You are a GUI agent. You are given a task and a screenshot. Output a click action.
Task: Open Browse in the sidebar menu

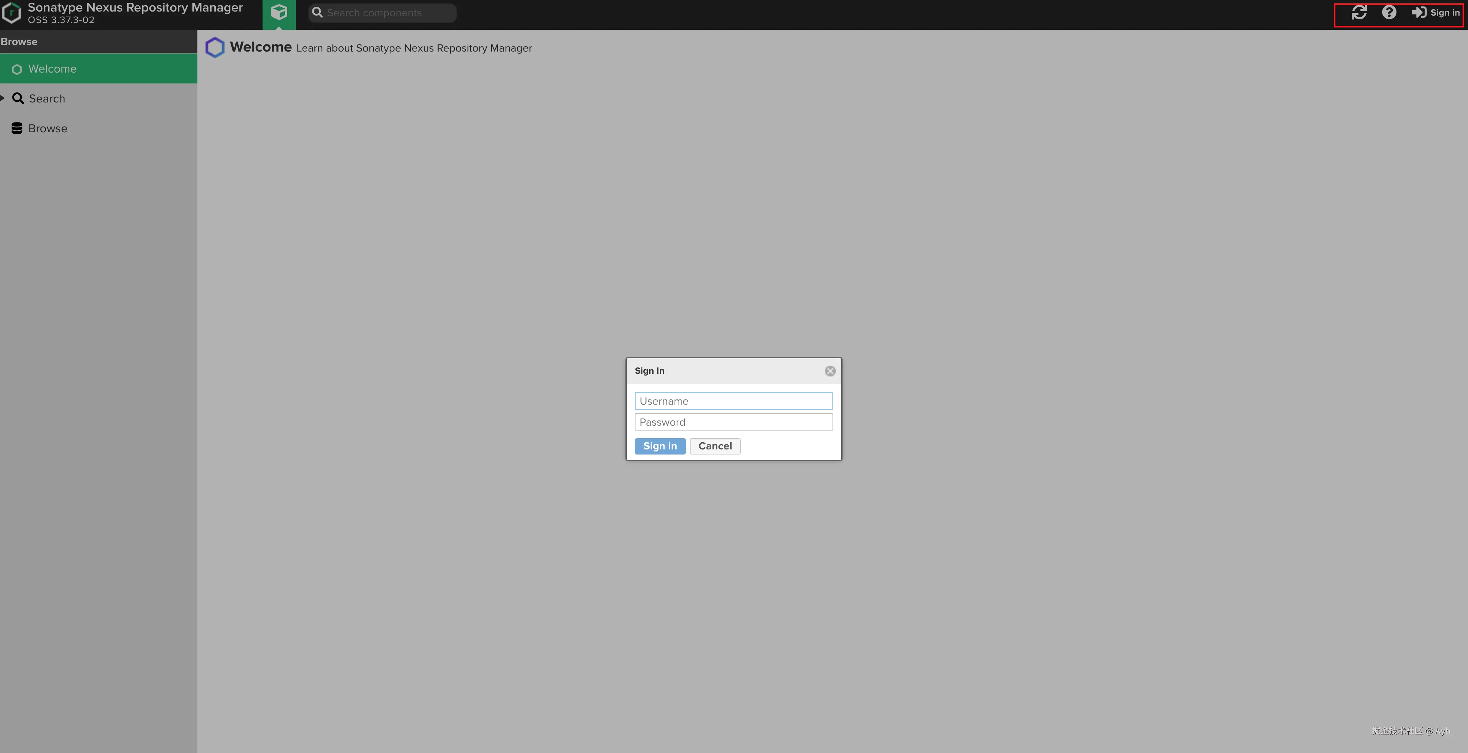(48, 128)
